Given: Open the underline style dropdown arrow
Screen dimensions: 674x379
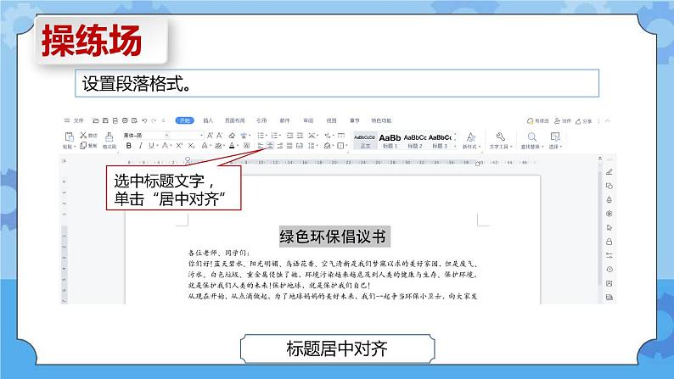Looking at the screenshot, I should (157, 146).
